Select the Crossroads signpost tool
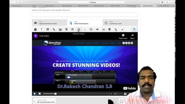Screen dimensions: 185x104 [110, 29]
